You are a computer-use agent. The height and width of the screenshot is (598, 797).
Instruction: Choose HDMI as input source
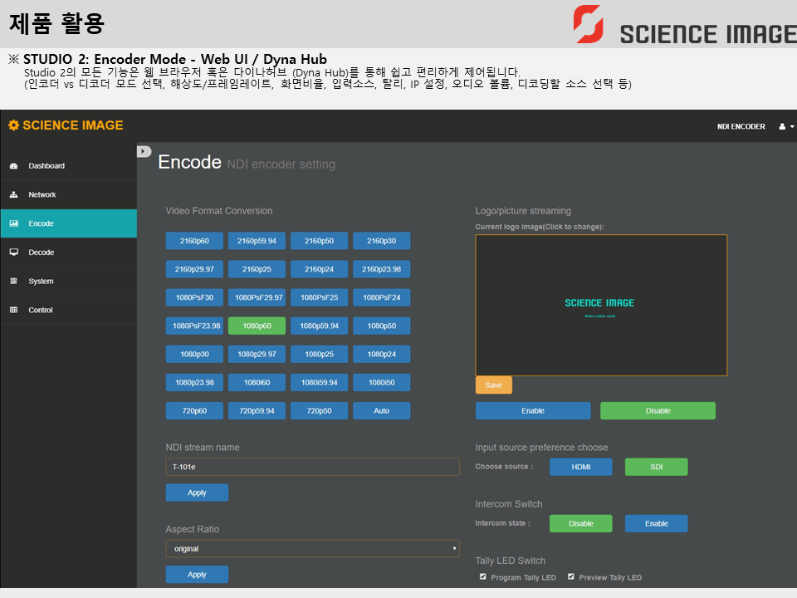[x=581, y=467]
